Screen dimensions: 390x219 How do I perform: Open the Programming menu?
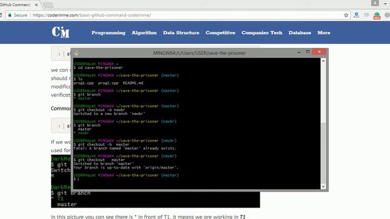pos(108,32)
